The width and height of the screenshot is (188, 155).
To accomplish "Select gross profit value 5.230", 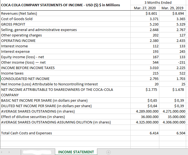I will click(154, 24).
